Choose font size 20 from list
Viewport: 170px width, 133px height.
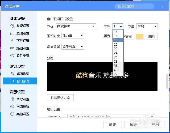[118, 44]
